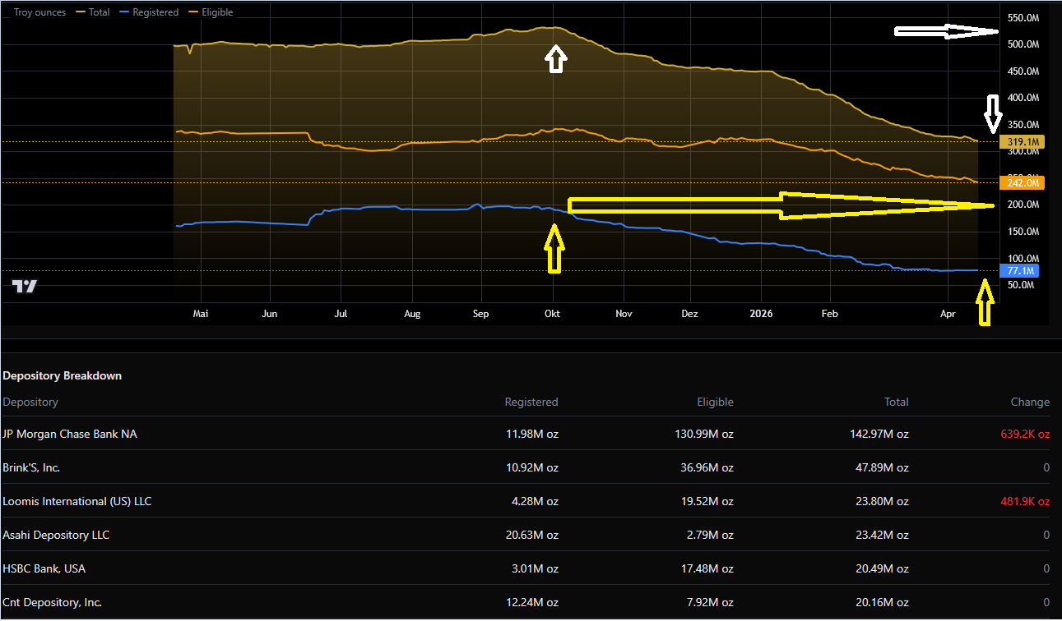Sort table by Total column header
This screenshot has height=621, width=1062.
click(896, 402)
